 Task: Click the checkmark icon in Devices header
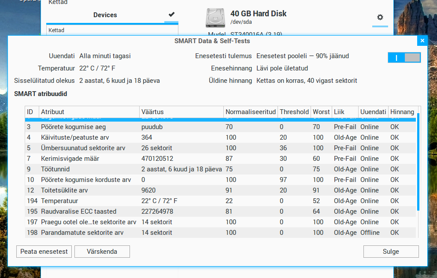tap(171, 15)
